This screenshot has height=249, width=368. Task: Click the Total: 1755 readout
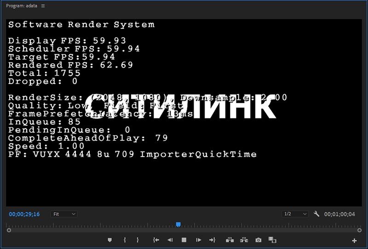[x=44, y=73]
